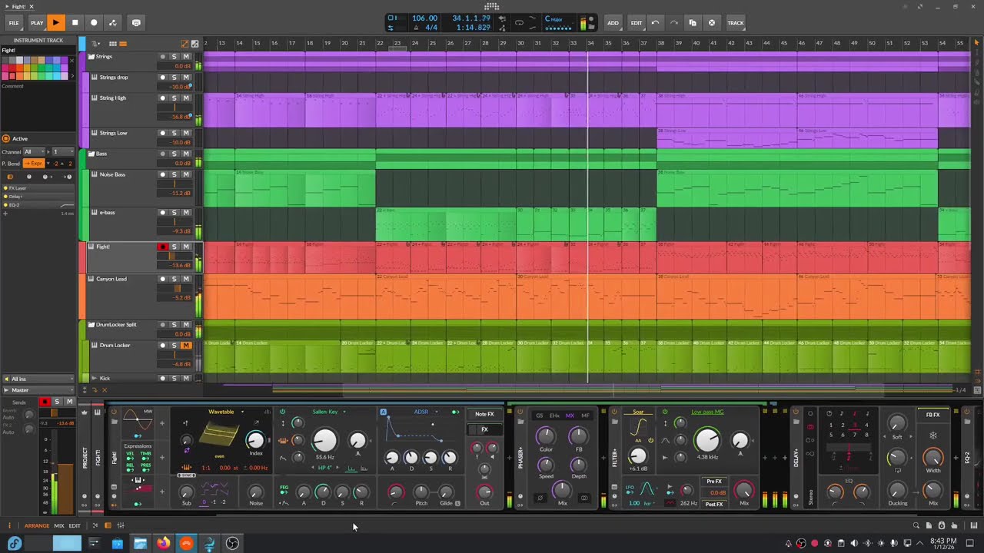The width and height of the screenshot is (984, 553).
Task: Toggle Low-pass MG filter power button
Action: tap(665, 412)
